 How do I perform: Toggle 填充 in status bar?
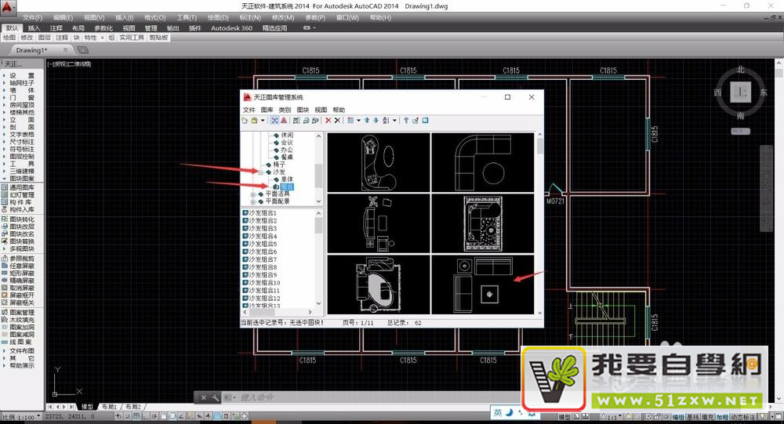707,416
